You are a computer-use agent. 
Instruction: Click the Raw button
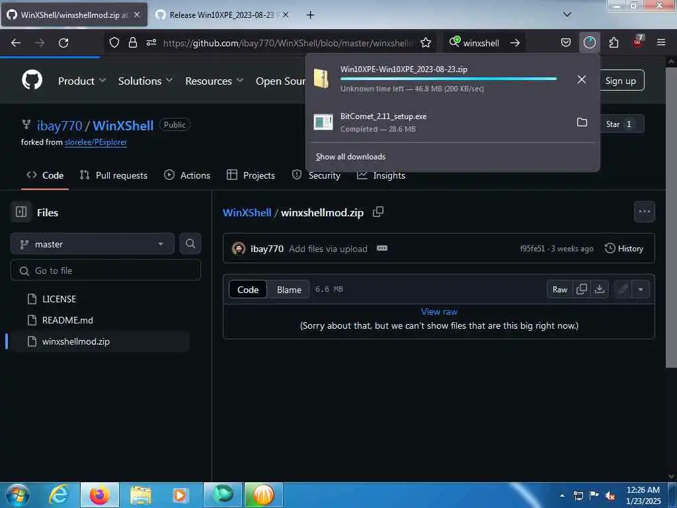coord(559,290)
